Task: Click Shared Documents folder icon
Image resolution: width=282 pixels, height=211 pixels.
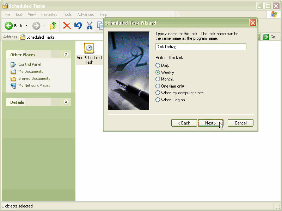Action: (x=13, y=78)
